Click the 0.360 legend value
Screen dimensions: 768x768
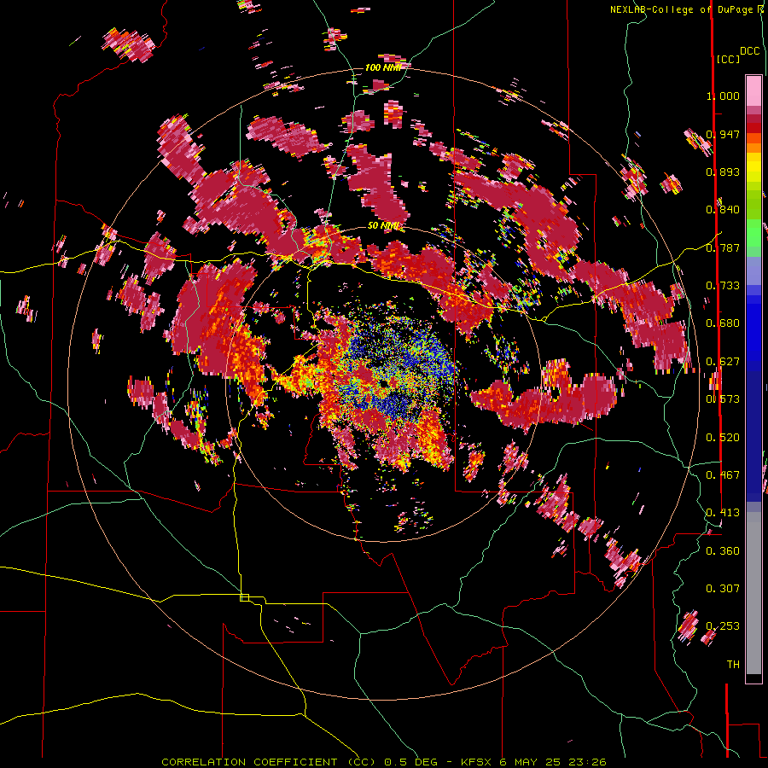723,551
